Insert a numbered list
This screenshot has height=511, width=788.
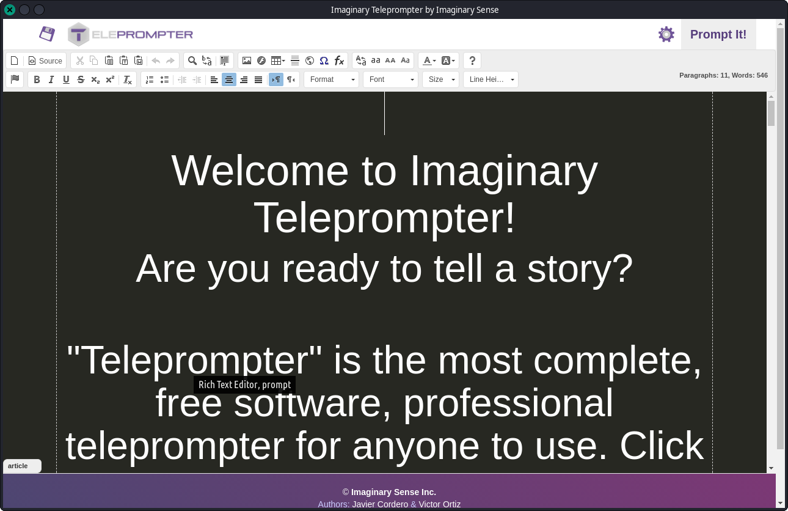click(x=150, y=79)
